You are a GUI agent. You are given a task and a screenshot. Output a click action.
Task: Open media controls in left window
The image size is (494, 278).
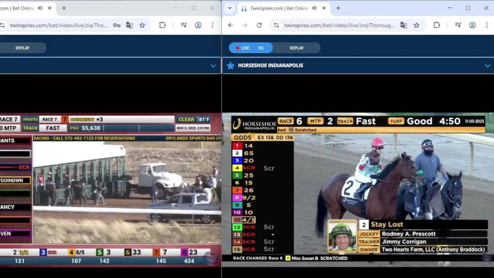click(184, 25)
